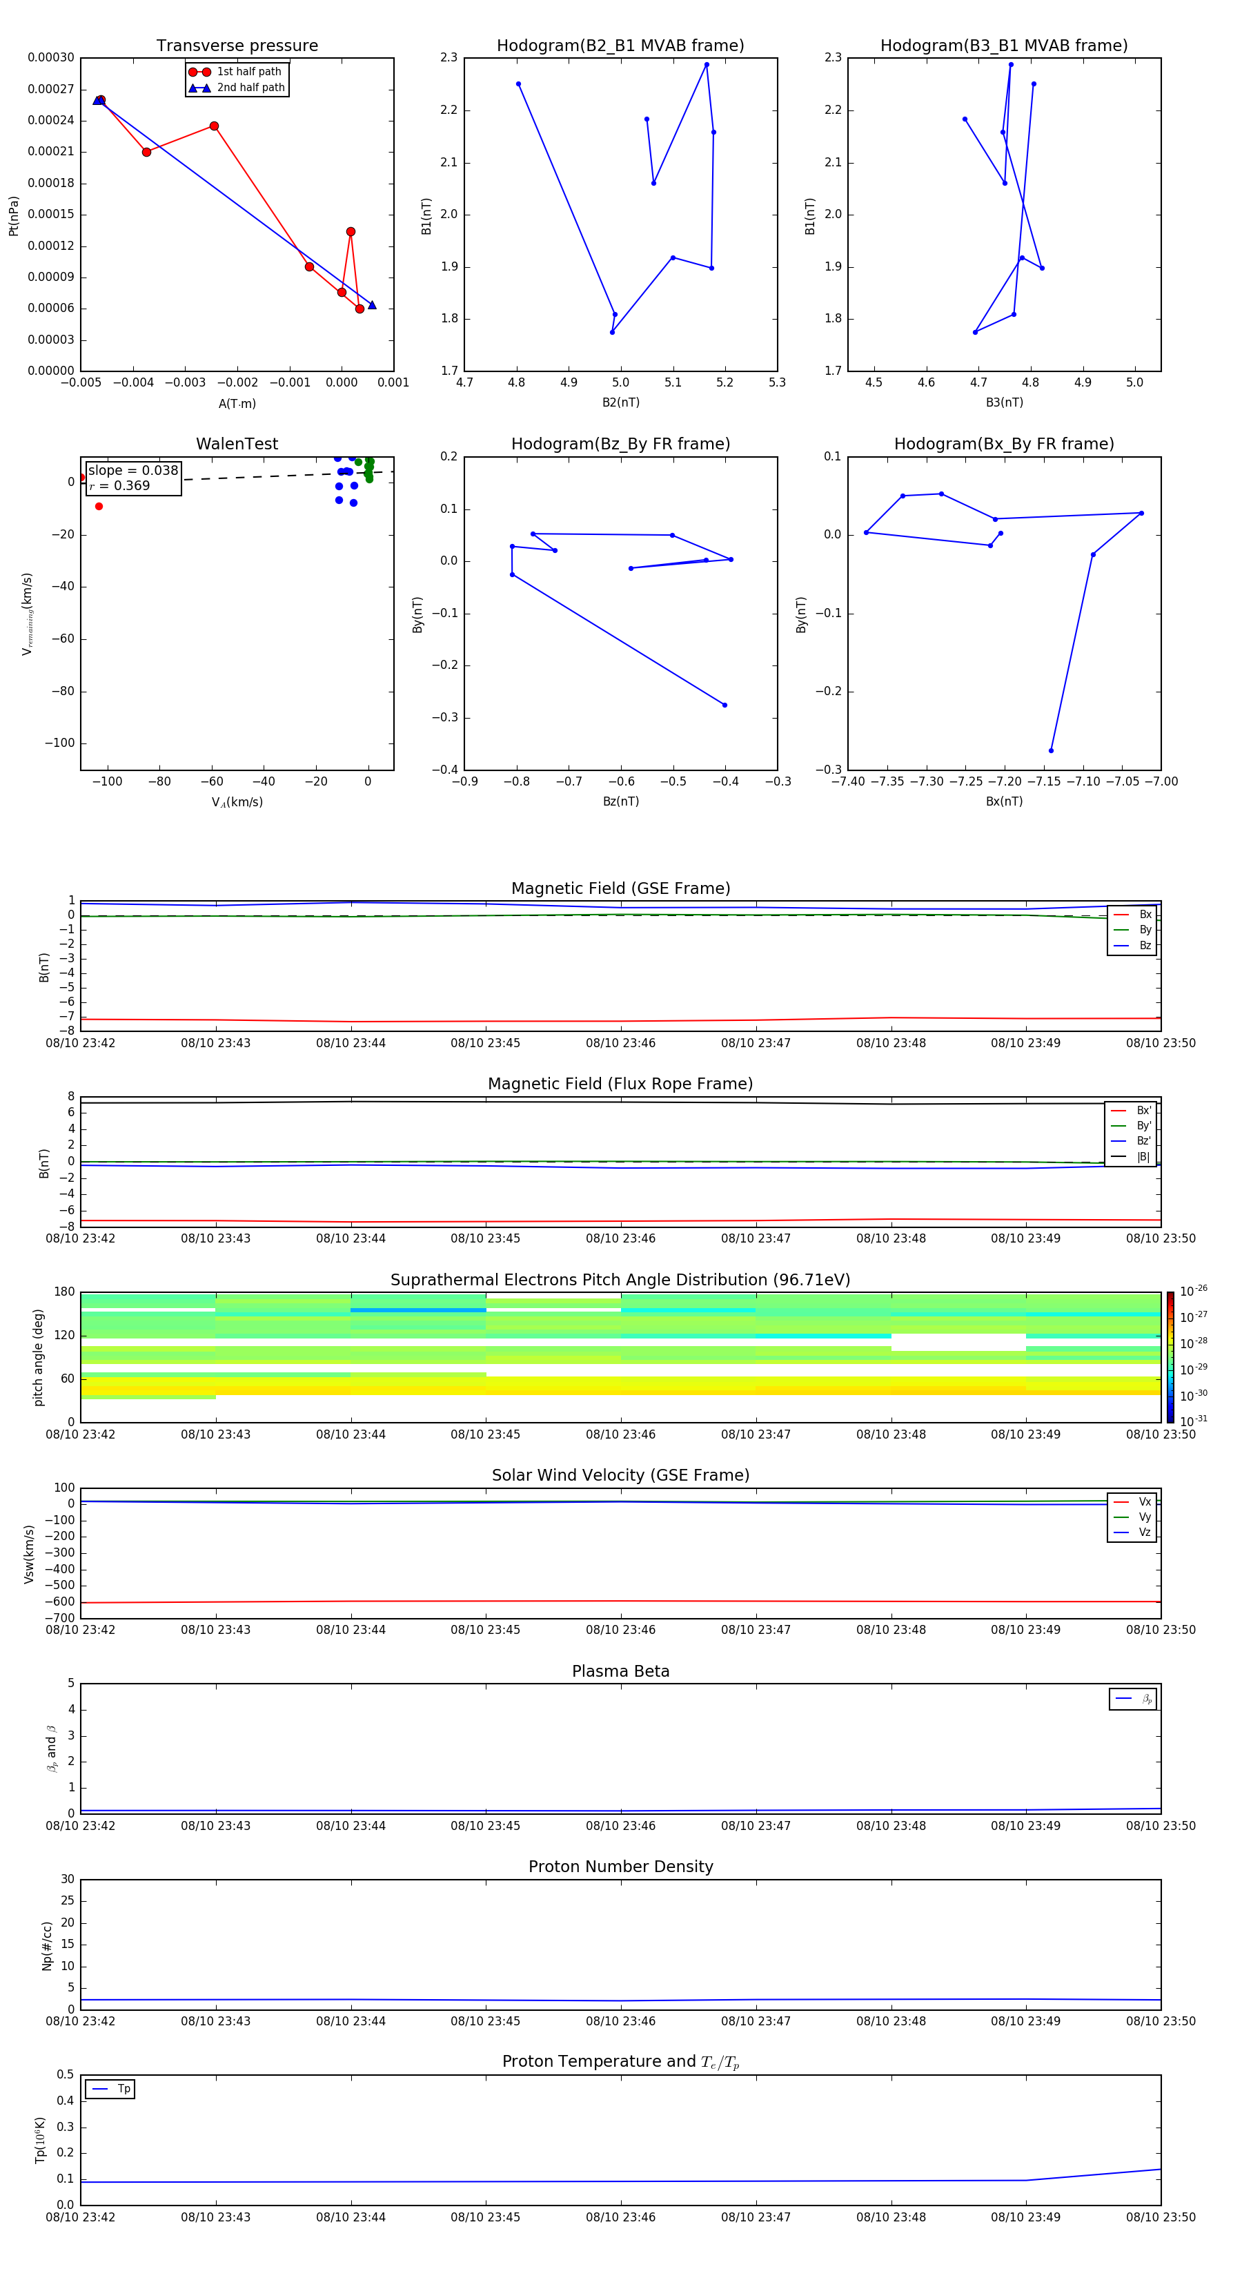1242x2278 pixels.
Task: Click the '08/10 23:50' tick under the temperature plot
Action: (1161, 2217)
